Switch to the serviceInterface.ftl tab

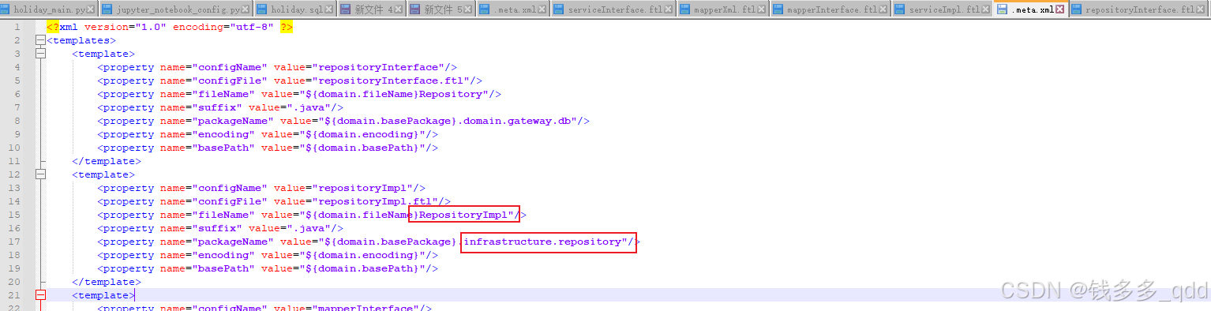click(x=613, y=9)
